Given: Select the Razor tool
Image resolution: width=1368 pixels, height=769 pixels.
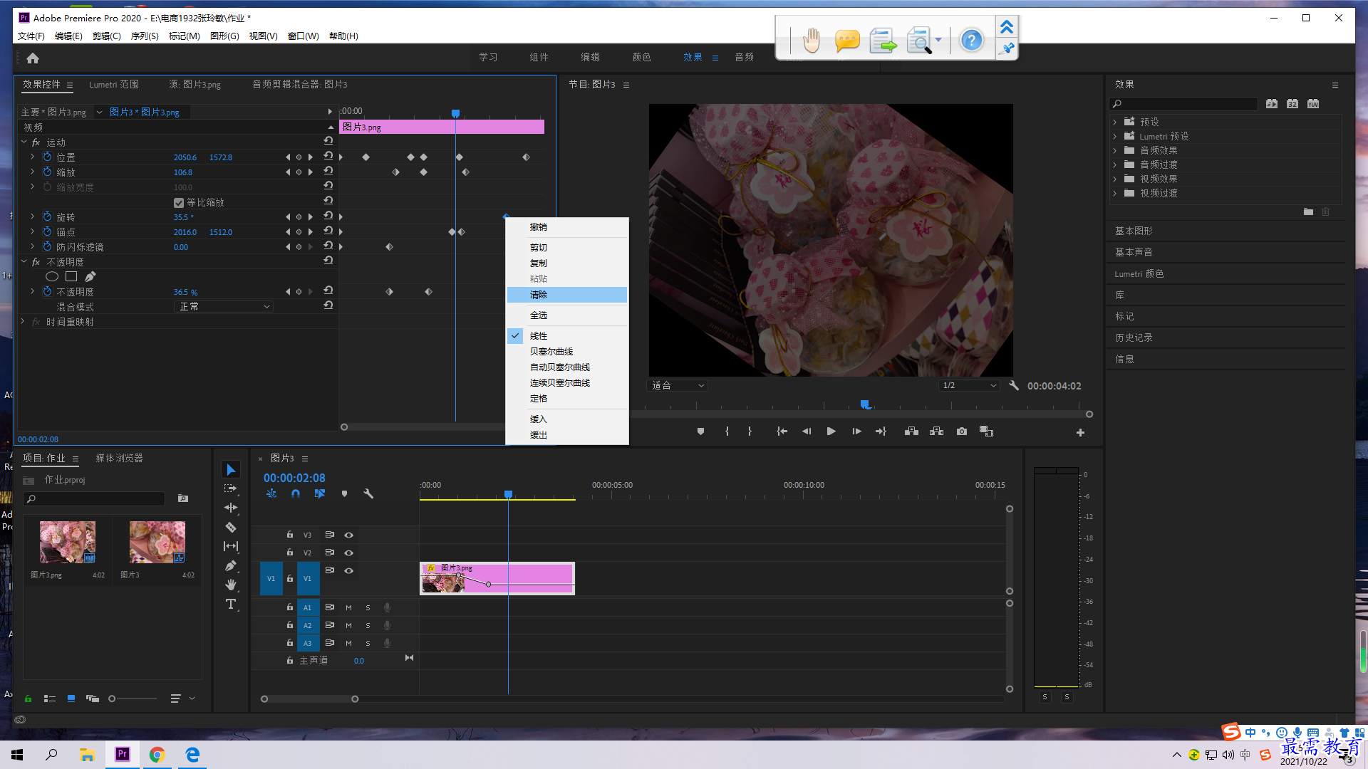Looking at the screenshot, I should click(231, 527).
